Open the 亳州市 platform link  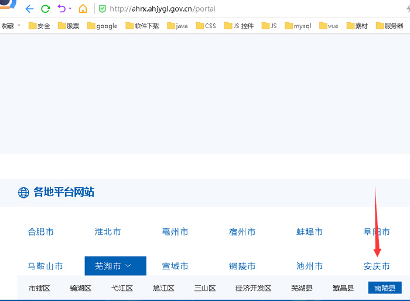coord(175,232)
